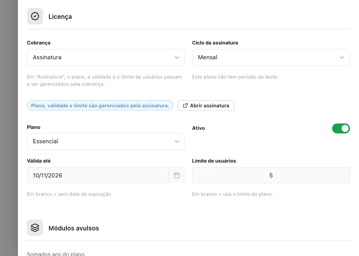Screen dimensions: 359x256
Task: Click the Abrir assinatura button
Action: pyautogui.click(x=206, y=106)
